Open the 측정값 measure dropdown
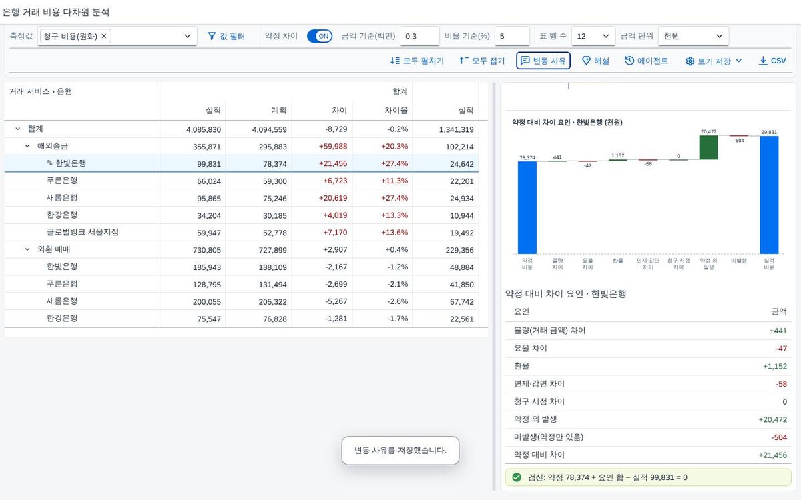 pos(186,36)
